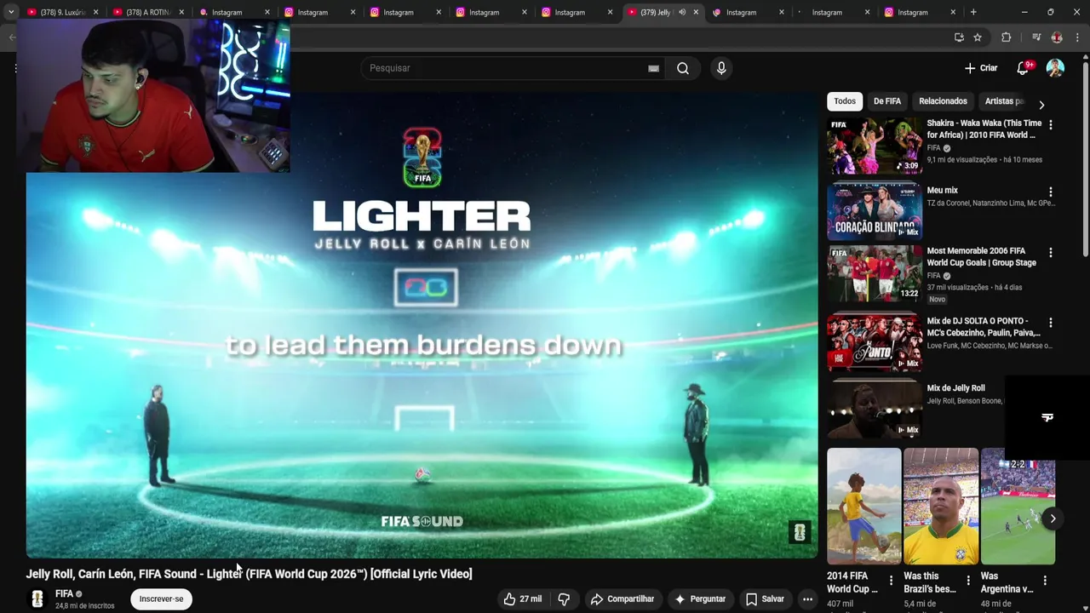Open a new browser tab with plus
Image resolution: width=1090 pixels, height=613 pixels.
pos(973,12)
